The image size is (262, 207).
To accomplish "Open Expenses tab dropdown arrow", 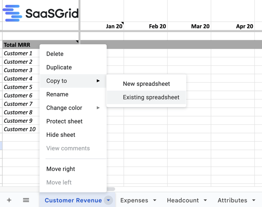I will [155, 201].
